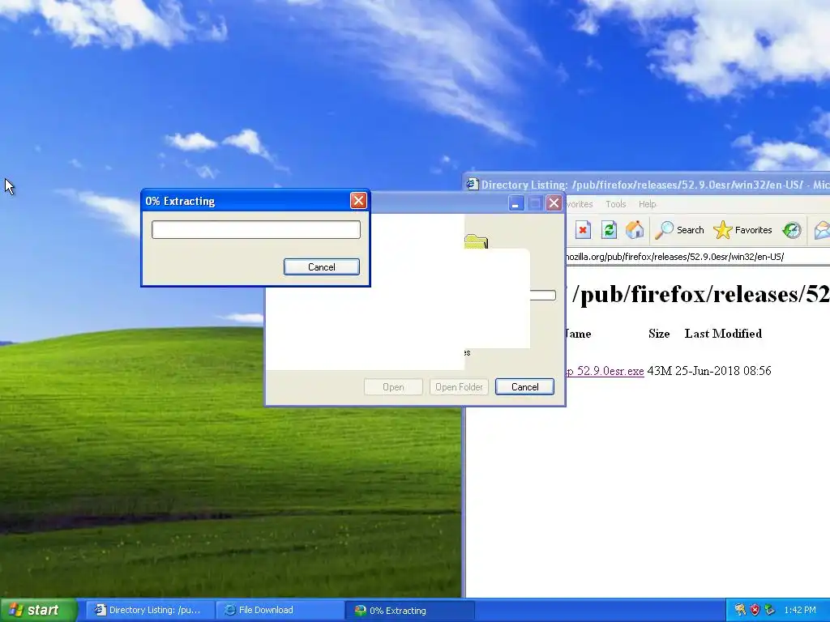Open the Tools menu in Internet Explorer
The height and width of the screenshot is (622, 830).
(x=616, y=204)
